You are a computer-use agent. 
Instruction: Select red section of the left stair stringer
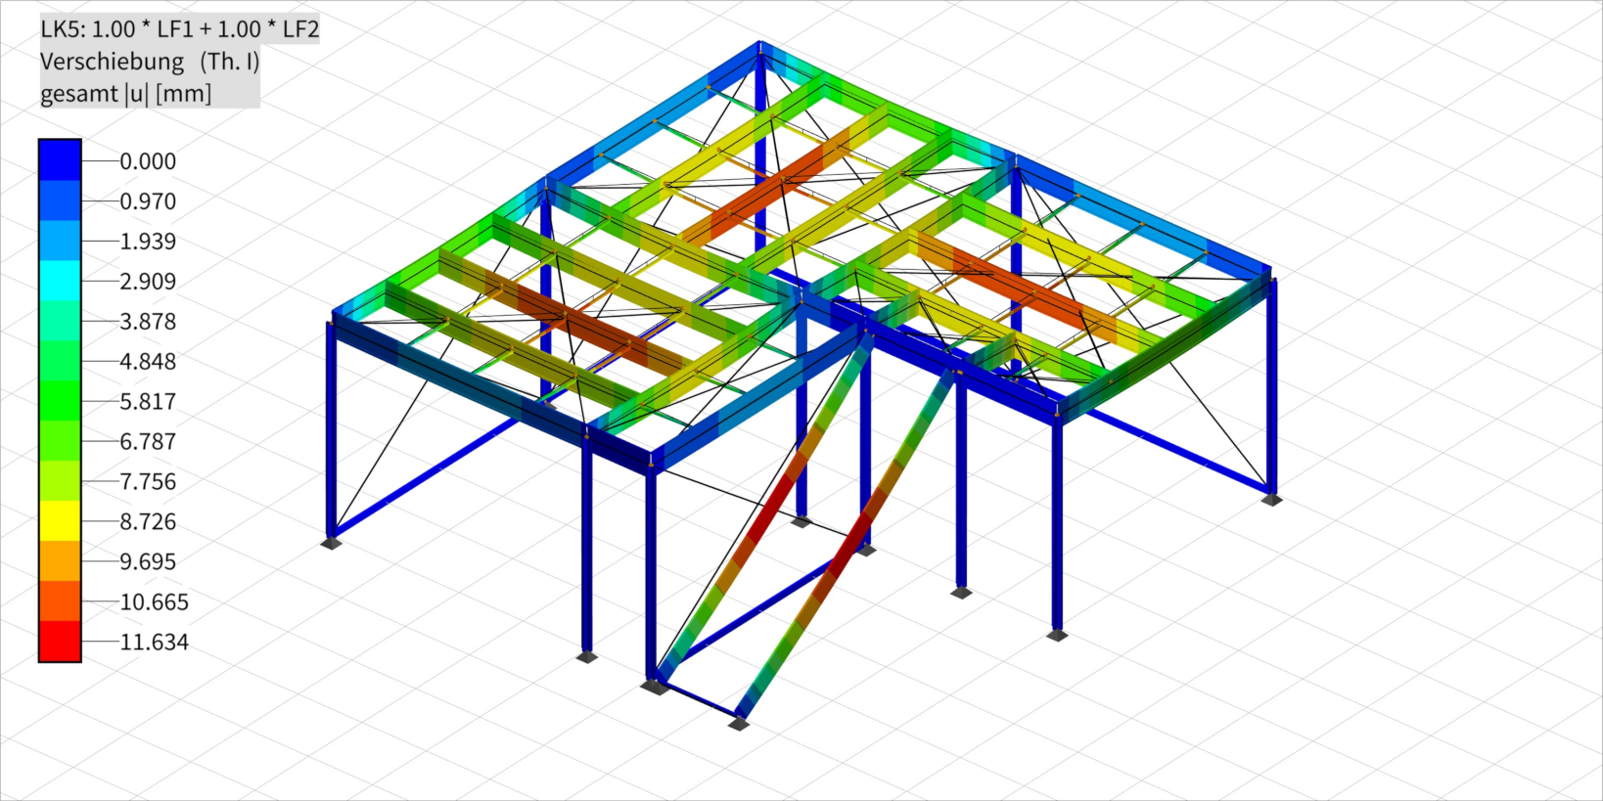coord(773,509)
